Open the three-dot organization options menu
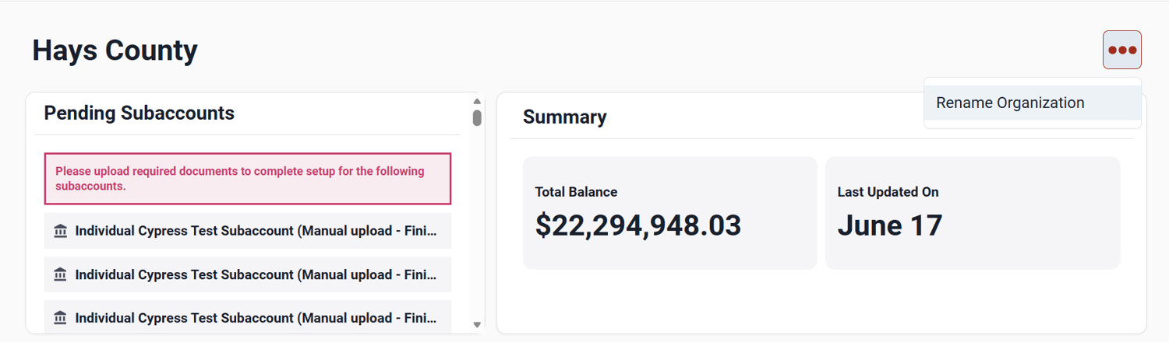 1121,50
